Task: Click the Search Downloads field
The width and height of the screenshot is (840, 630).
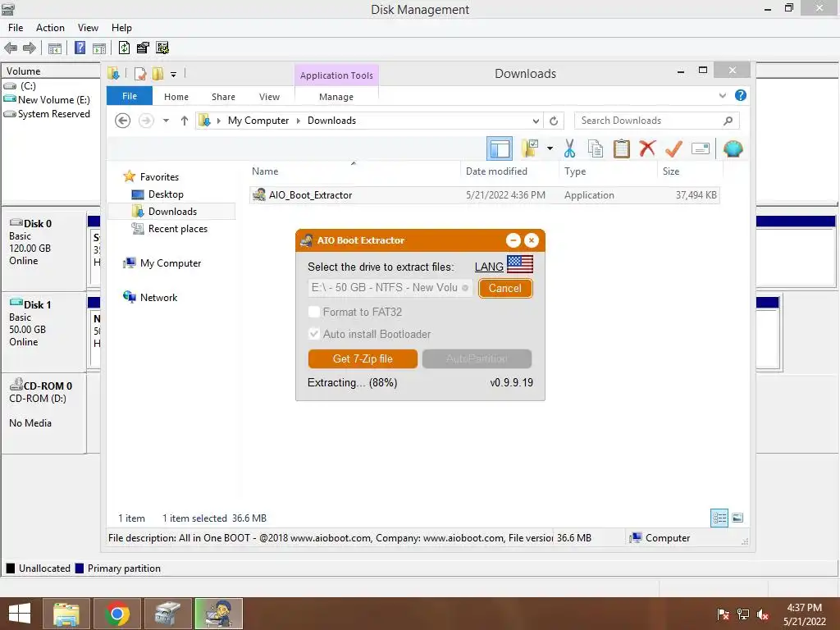Action: [x=657, y=121]
